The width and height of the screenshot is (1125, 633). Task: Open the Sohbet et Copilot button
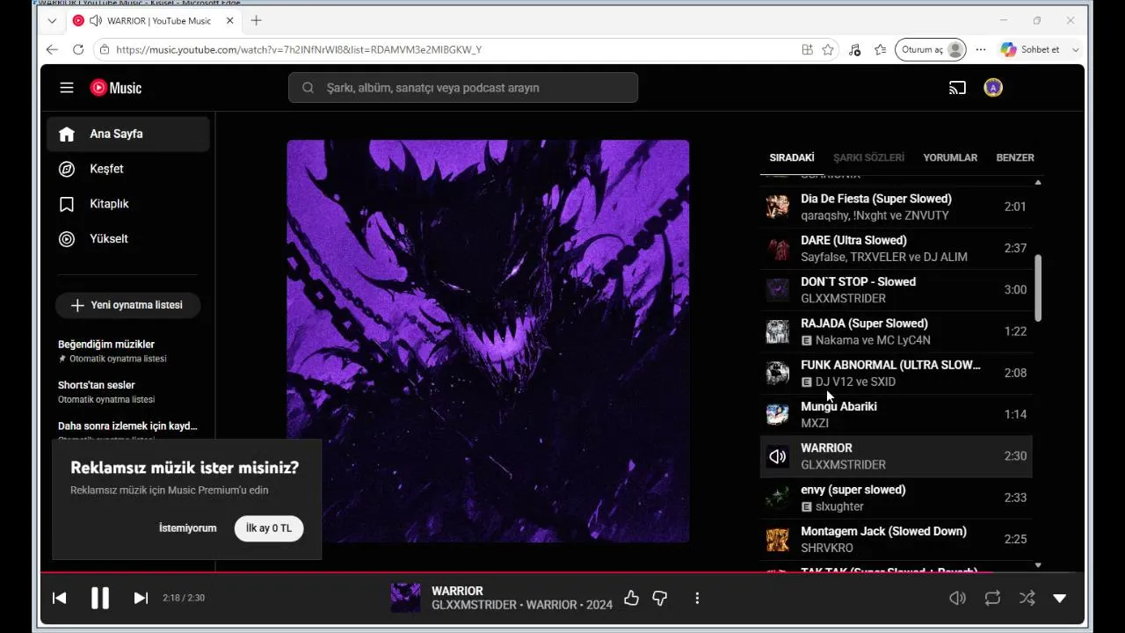[x=1030, y=50]
